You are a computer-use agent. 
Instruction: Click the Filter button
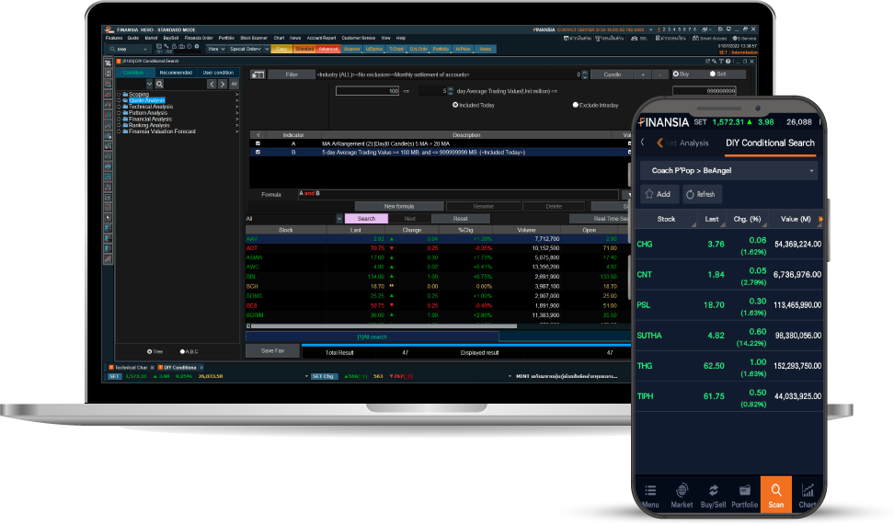(x=292, y=74)
